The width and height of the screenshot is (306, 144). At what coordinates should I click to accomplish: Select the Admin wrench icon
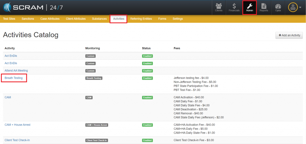pyautogui.click(x=249, y=7)
